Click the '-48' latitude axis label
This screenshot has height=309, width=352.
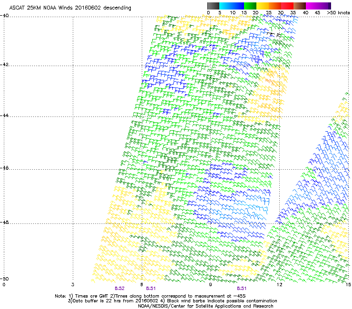tap(4, 222)
